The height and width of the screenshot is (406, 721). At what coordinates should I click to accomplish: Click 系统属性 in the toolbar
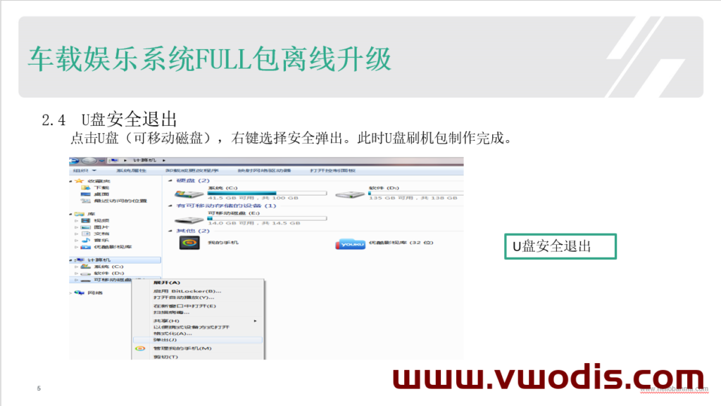click(131, 170)
